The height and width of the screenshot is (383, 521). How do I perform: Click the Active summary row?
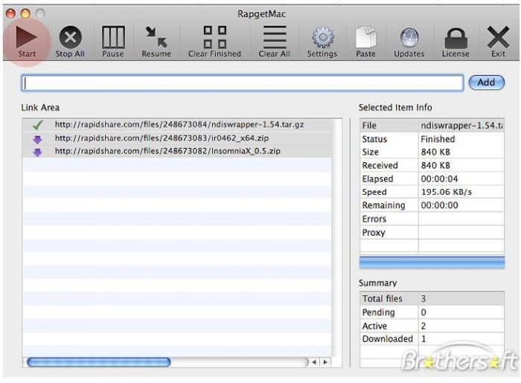pyautogui.click(x=432, y=326)
